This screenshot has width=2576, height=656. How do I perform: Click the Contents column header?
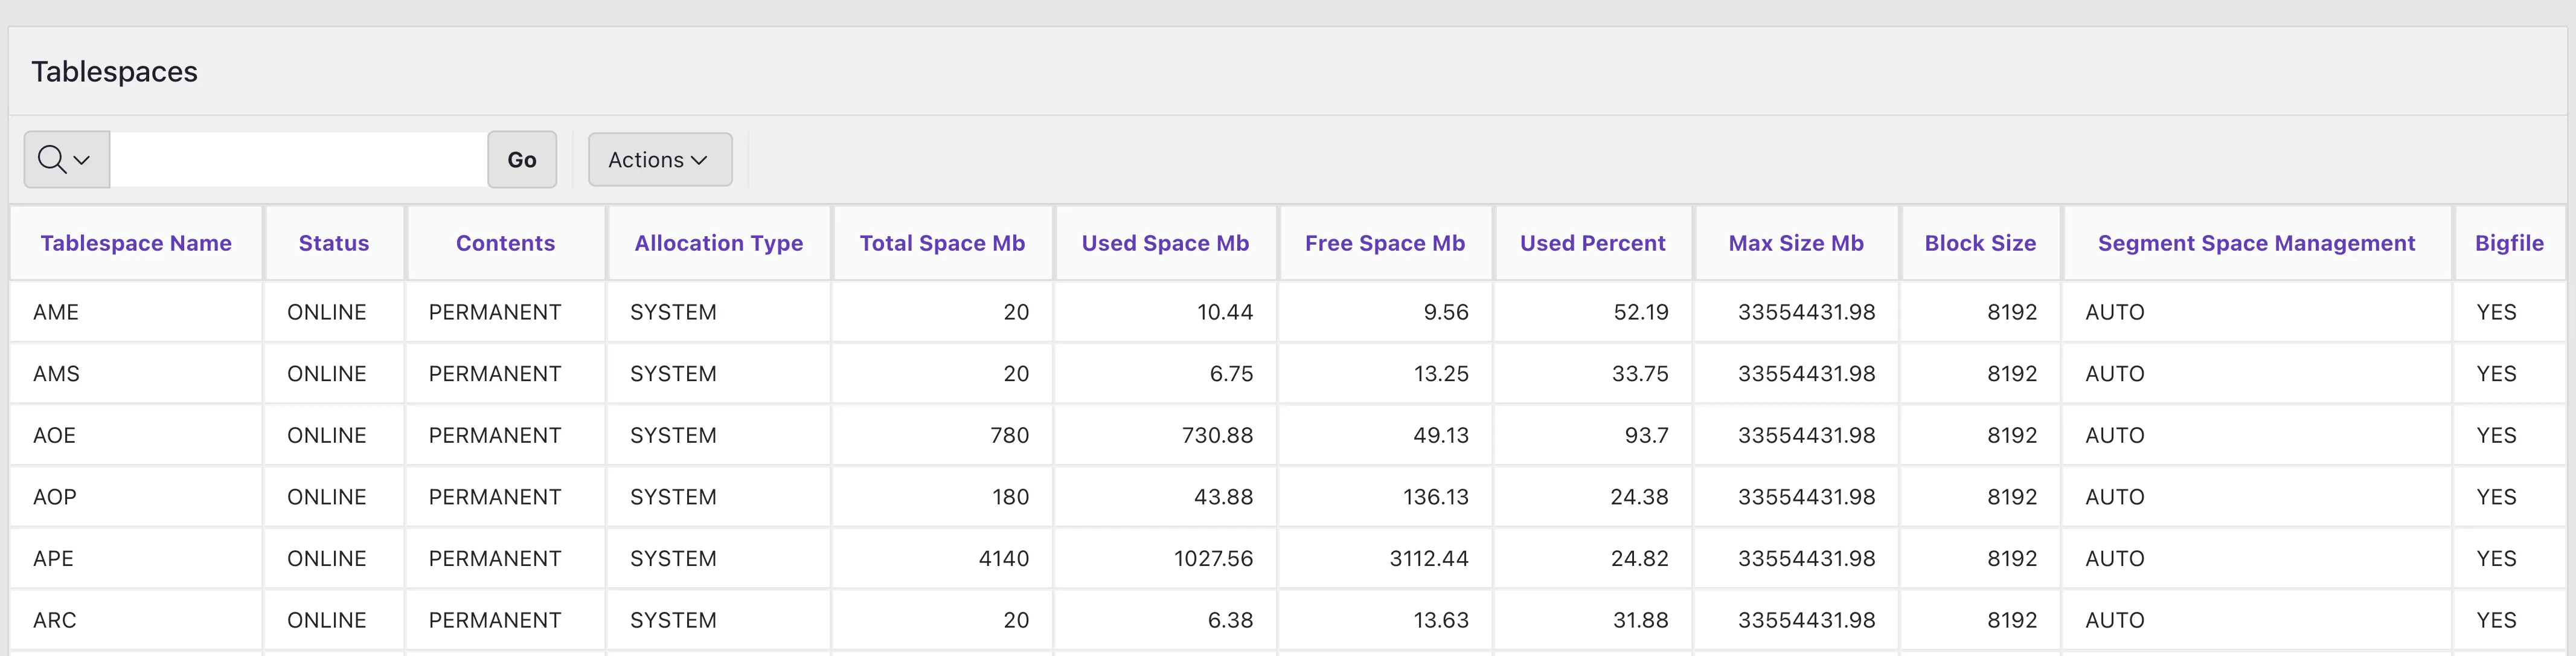click(x=505, y=242)
